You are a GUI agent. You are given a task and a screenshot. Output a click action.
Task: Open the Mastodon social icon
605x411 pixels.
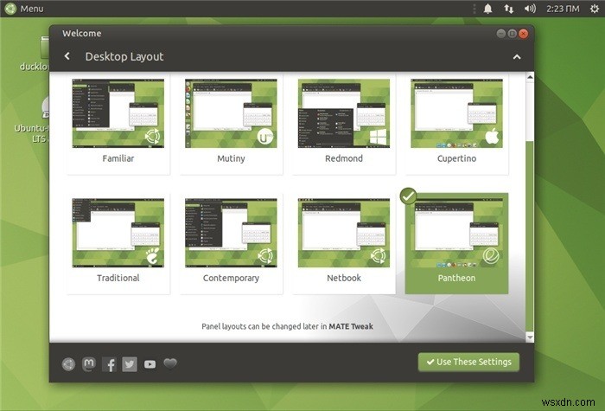point(89,364)
